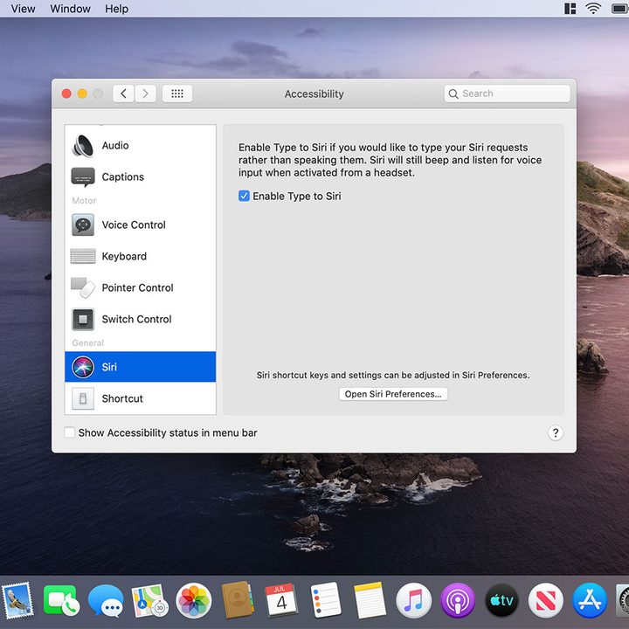Click the Search field in Accessibility window
The height and width of the screenshot is (629, 629).
507,93
